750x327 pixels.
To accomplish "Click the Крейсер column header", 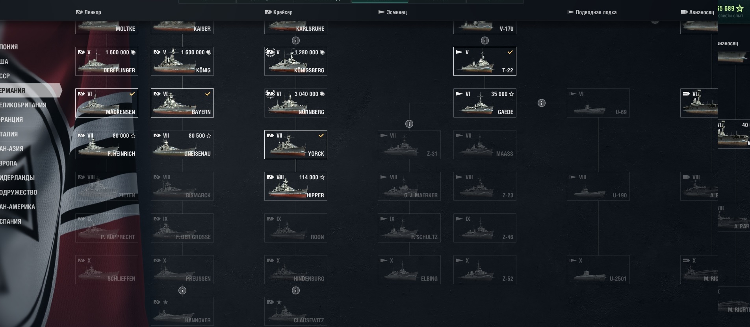I will click(x=279, y=12).
